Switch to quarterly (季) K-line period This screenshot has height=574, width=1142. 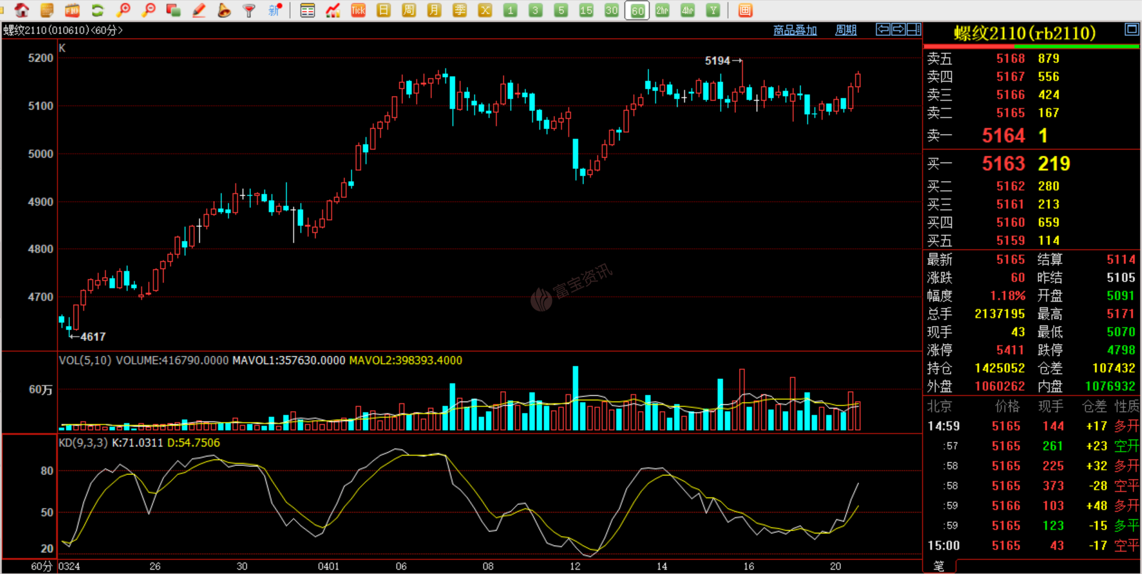pyautogui.click(x=460, y=10)
